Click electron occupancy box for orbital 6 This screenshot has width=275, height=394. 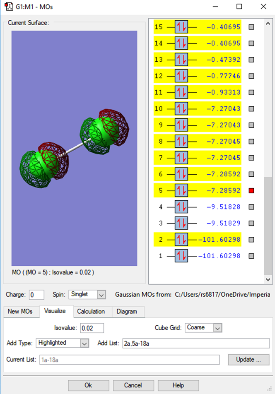tap(181, 174)
